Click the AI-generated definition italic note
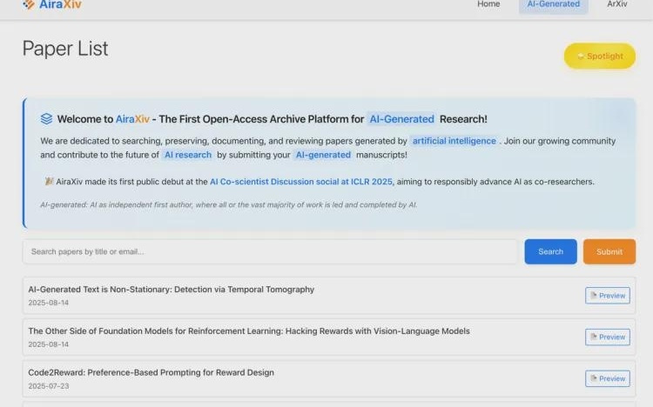The image size is (653, 407). click(x=229, y=204)
